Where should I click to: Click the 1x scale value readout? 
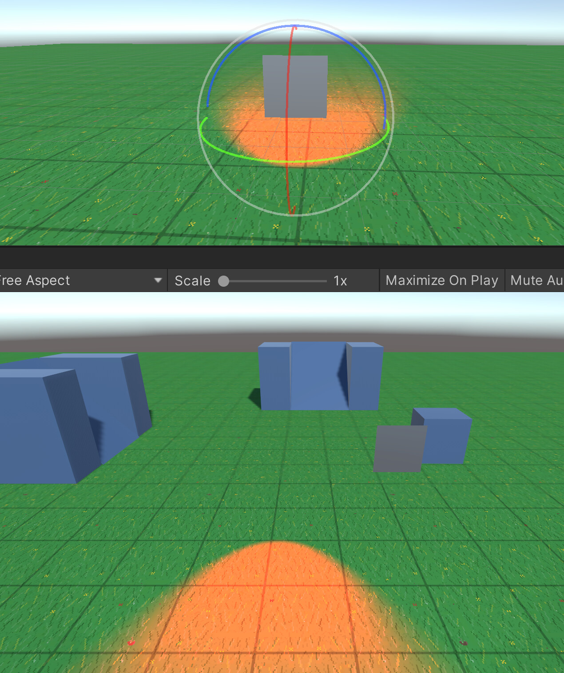coord(340,280)
